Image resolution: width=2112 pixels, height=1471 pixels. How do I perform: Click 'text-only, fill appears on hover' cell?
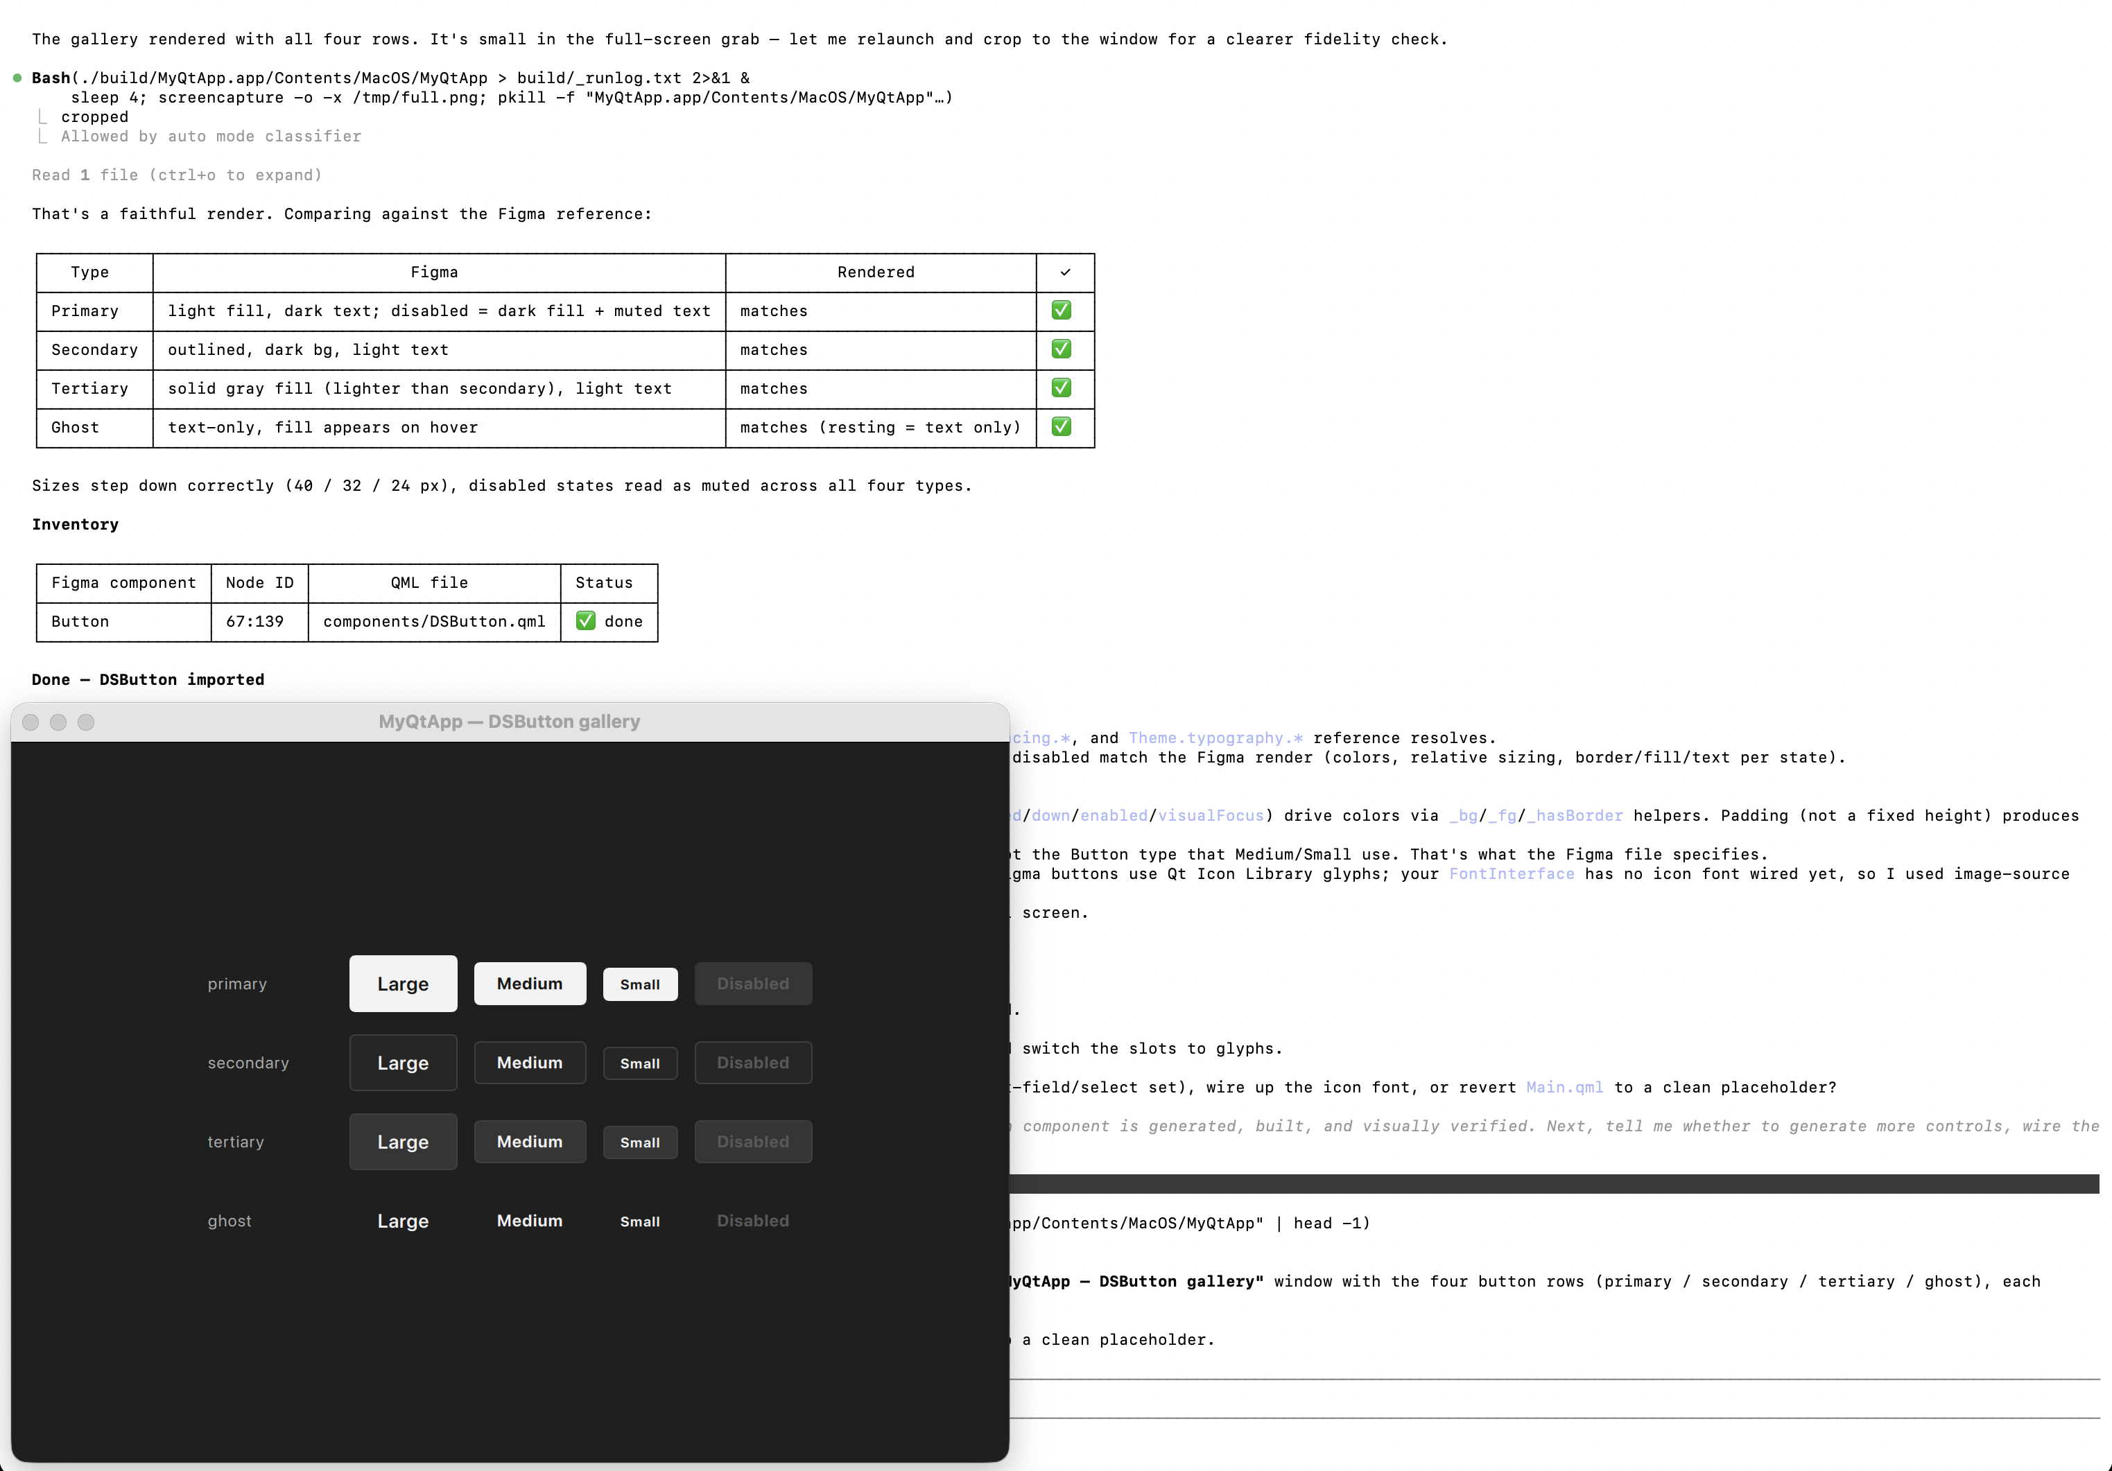click(x=439, y=428)
